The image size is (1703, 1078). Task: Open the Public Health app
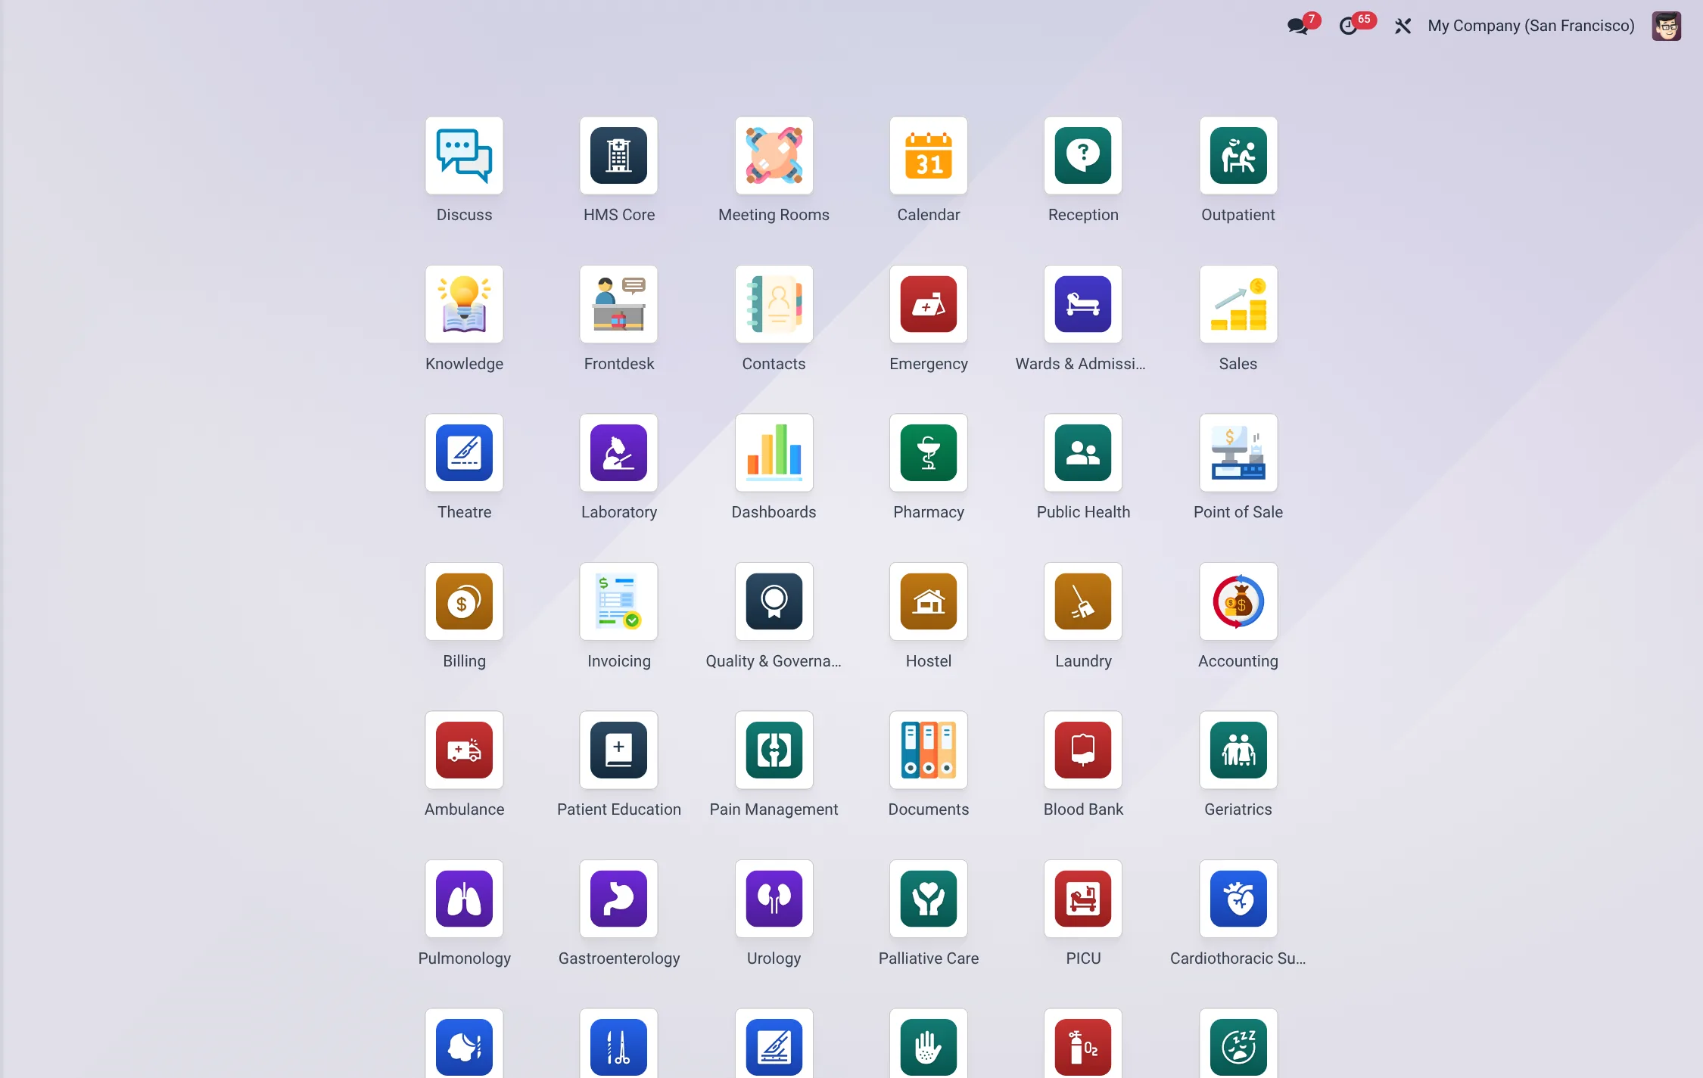pos(1083,453)
